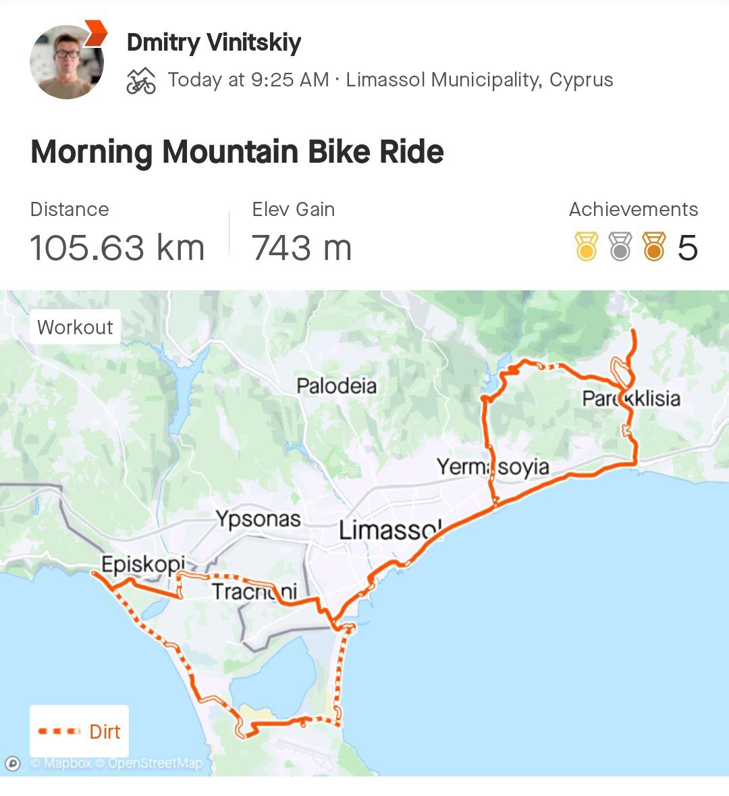
Task: Tap the Workout tag on the map
Action: [x=75, y=327]
